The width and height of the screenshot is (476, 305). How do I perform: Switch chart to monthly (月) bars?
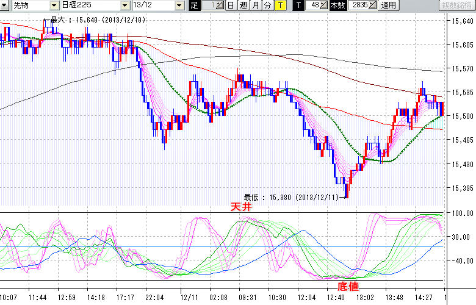[x=255, y=5]
